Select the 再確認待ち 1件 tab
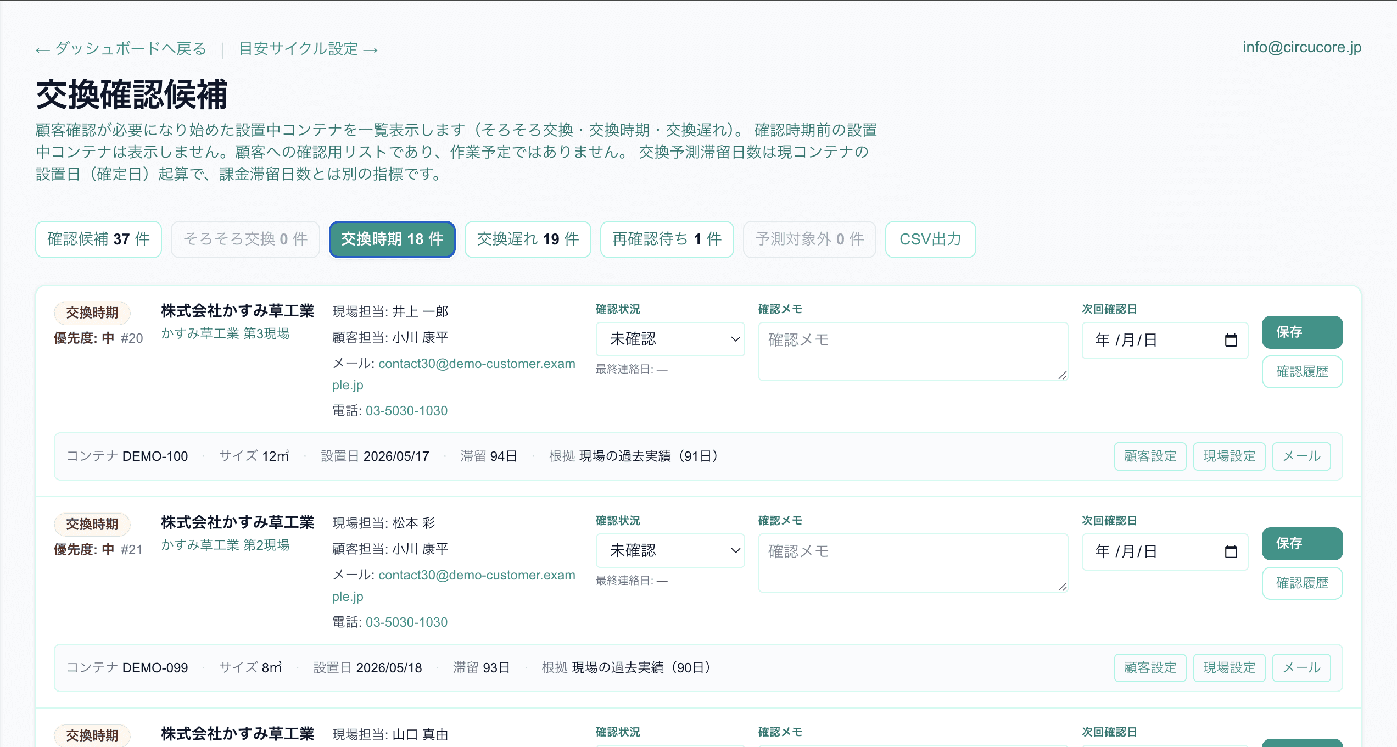This screenshot has height=747, width=1397. (667, 239)
